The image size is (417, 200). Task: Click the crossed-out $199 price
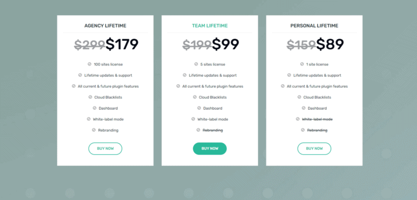click(x=197, y=44)
